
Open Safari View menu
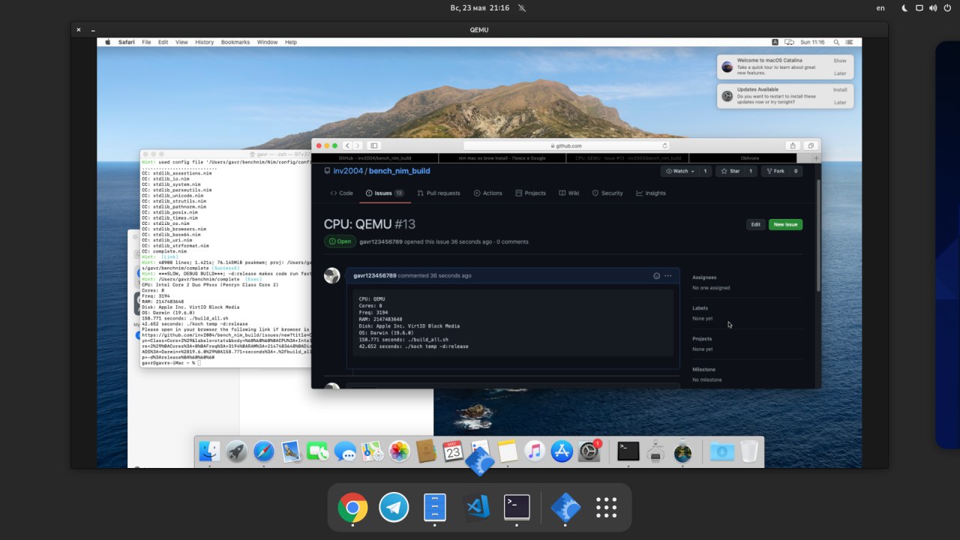point(181,42)
